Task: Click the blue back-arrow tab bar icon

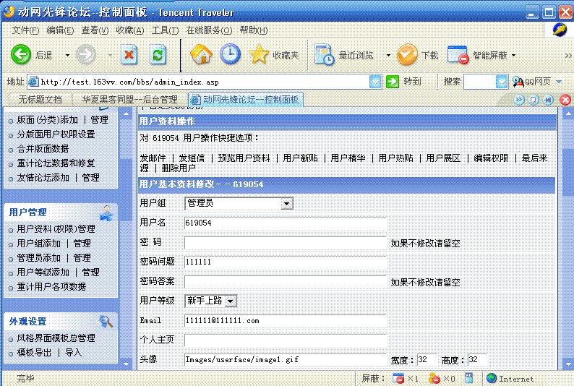Action: 548,100
